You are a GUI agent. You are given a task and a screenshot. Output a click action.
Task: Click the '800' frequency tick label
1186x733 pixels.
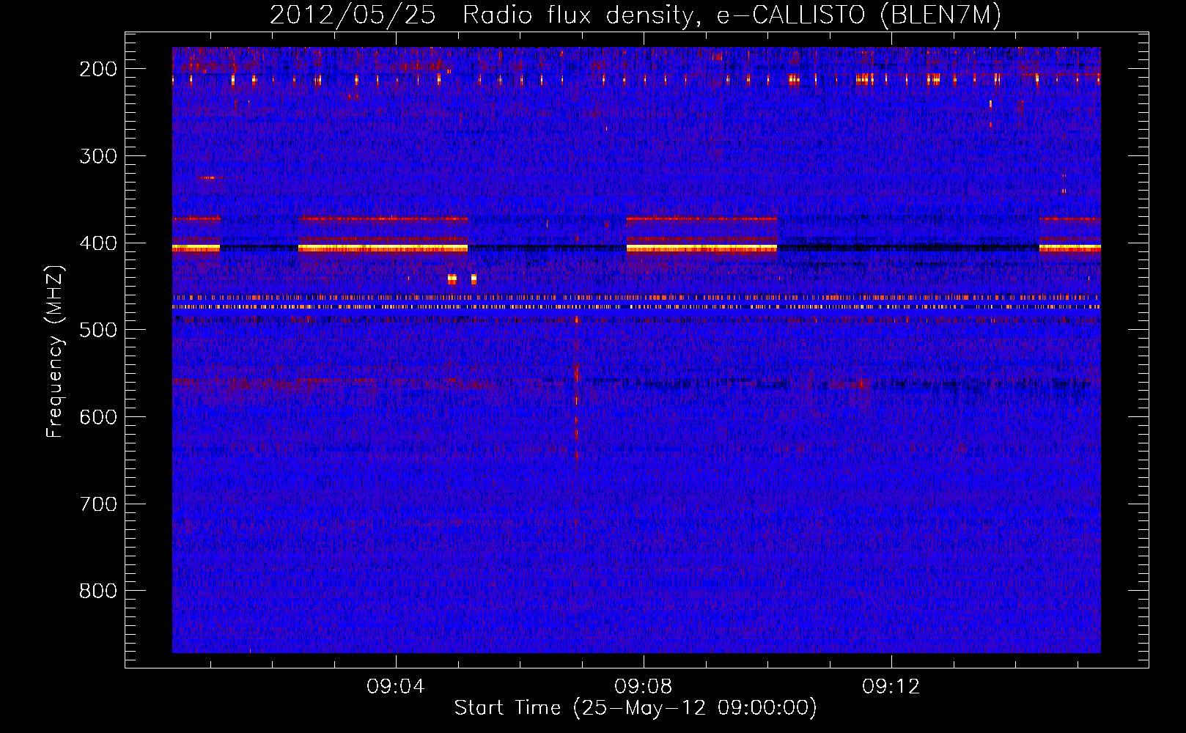[98, 591]
